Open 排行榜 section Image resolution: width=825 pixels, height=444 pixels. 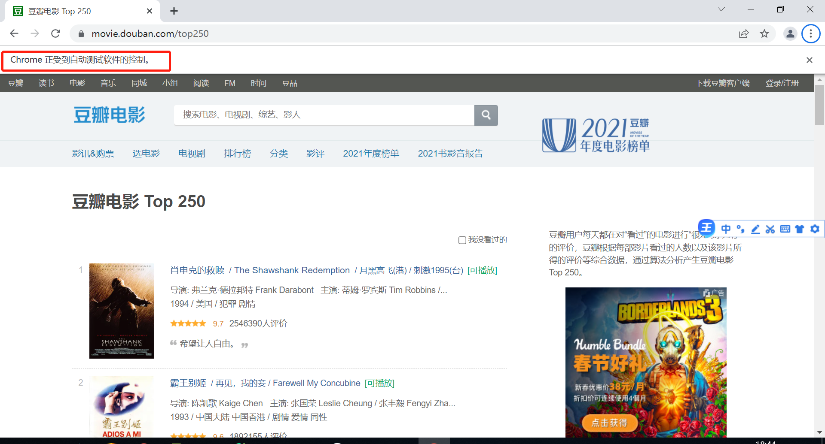238,154
